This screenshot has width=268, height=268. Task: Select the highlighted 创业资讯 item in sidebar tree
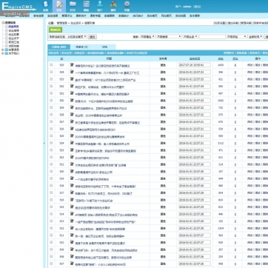13,27
